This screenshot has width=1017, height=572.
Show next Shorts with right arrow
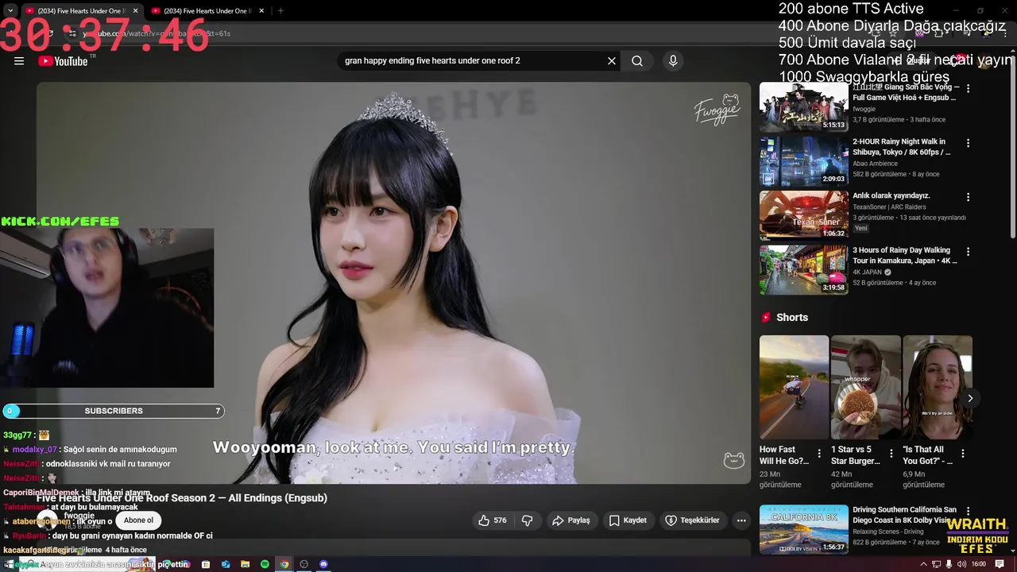[970, 399]
